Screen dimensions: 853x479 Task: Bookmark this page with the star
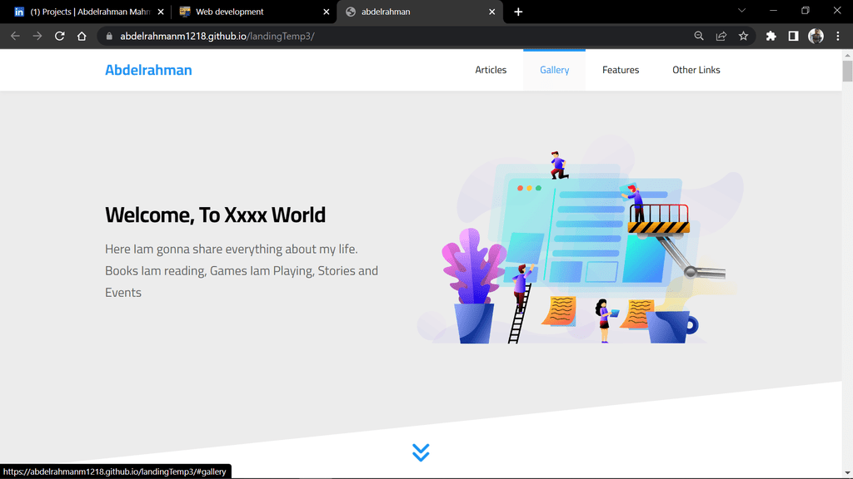[743, 36]
